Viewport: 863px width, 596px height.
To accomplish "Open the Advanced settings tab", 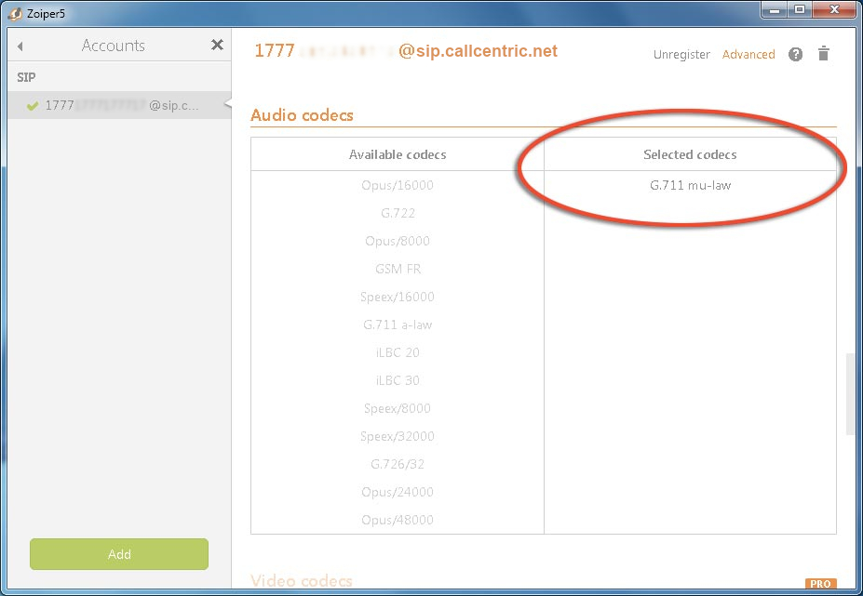I will coord(748,55).
